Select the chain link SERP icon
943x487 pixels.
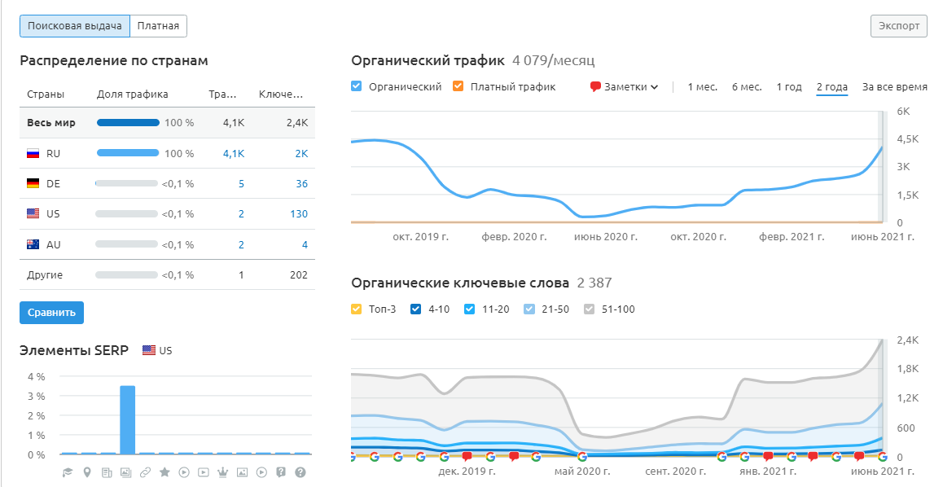(145, 472)
